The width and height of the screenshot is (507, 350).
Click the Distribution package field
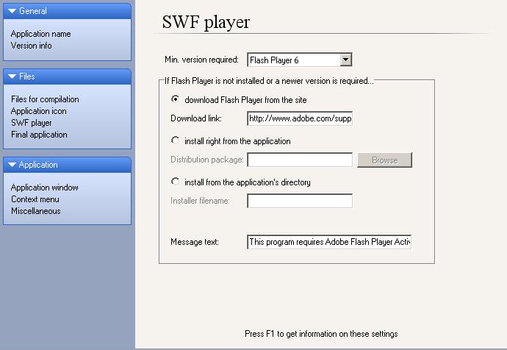click(x=300, y=160)
